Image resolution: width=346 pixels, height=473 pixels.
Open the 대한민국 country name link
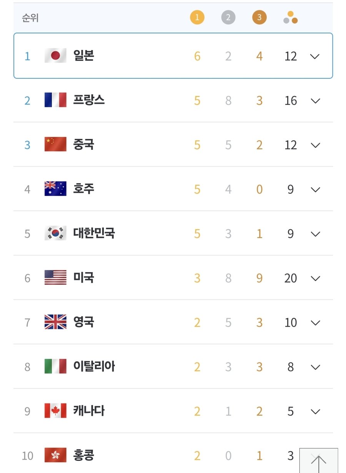(x=94, y=233)
